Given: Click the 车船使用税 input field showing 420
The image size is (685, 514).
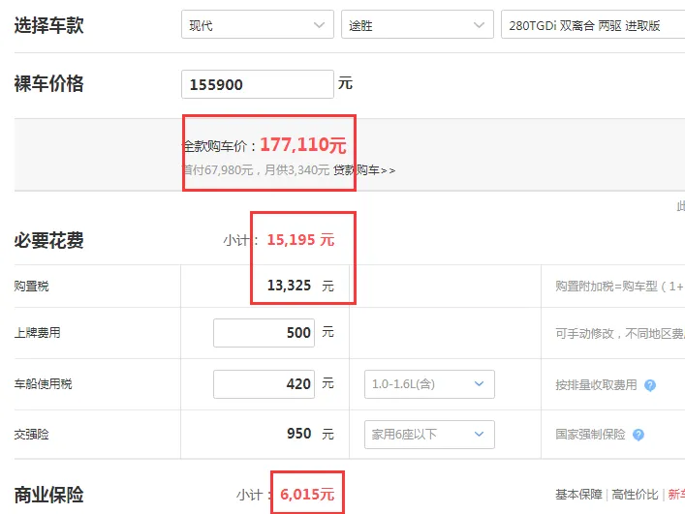Looking at the screenshot, I should tap(264, 384).
